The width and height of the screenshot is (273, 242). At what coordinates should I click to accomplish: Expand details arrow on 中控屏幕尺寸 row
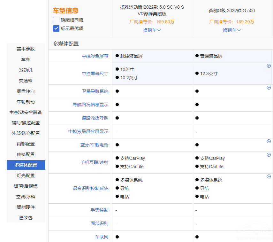269,66
